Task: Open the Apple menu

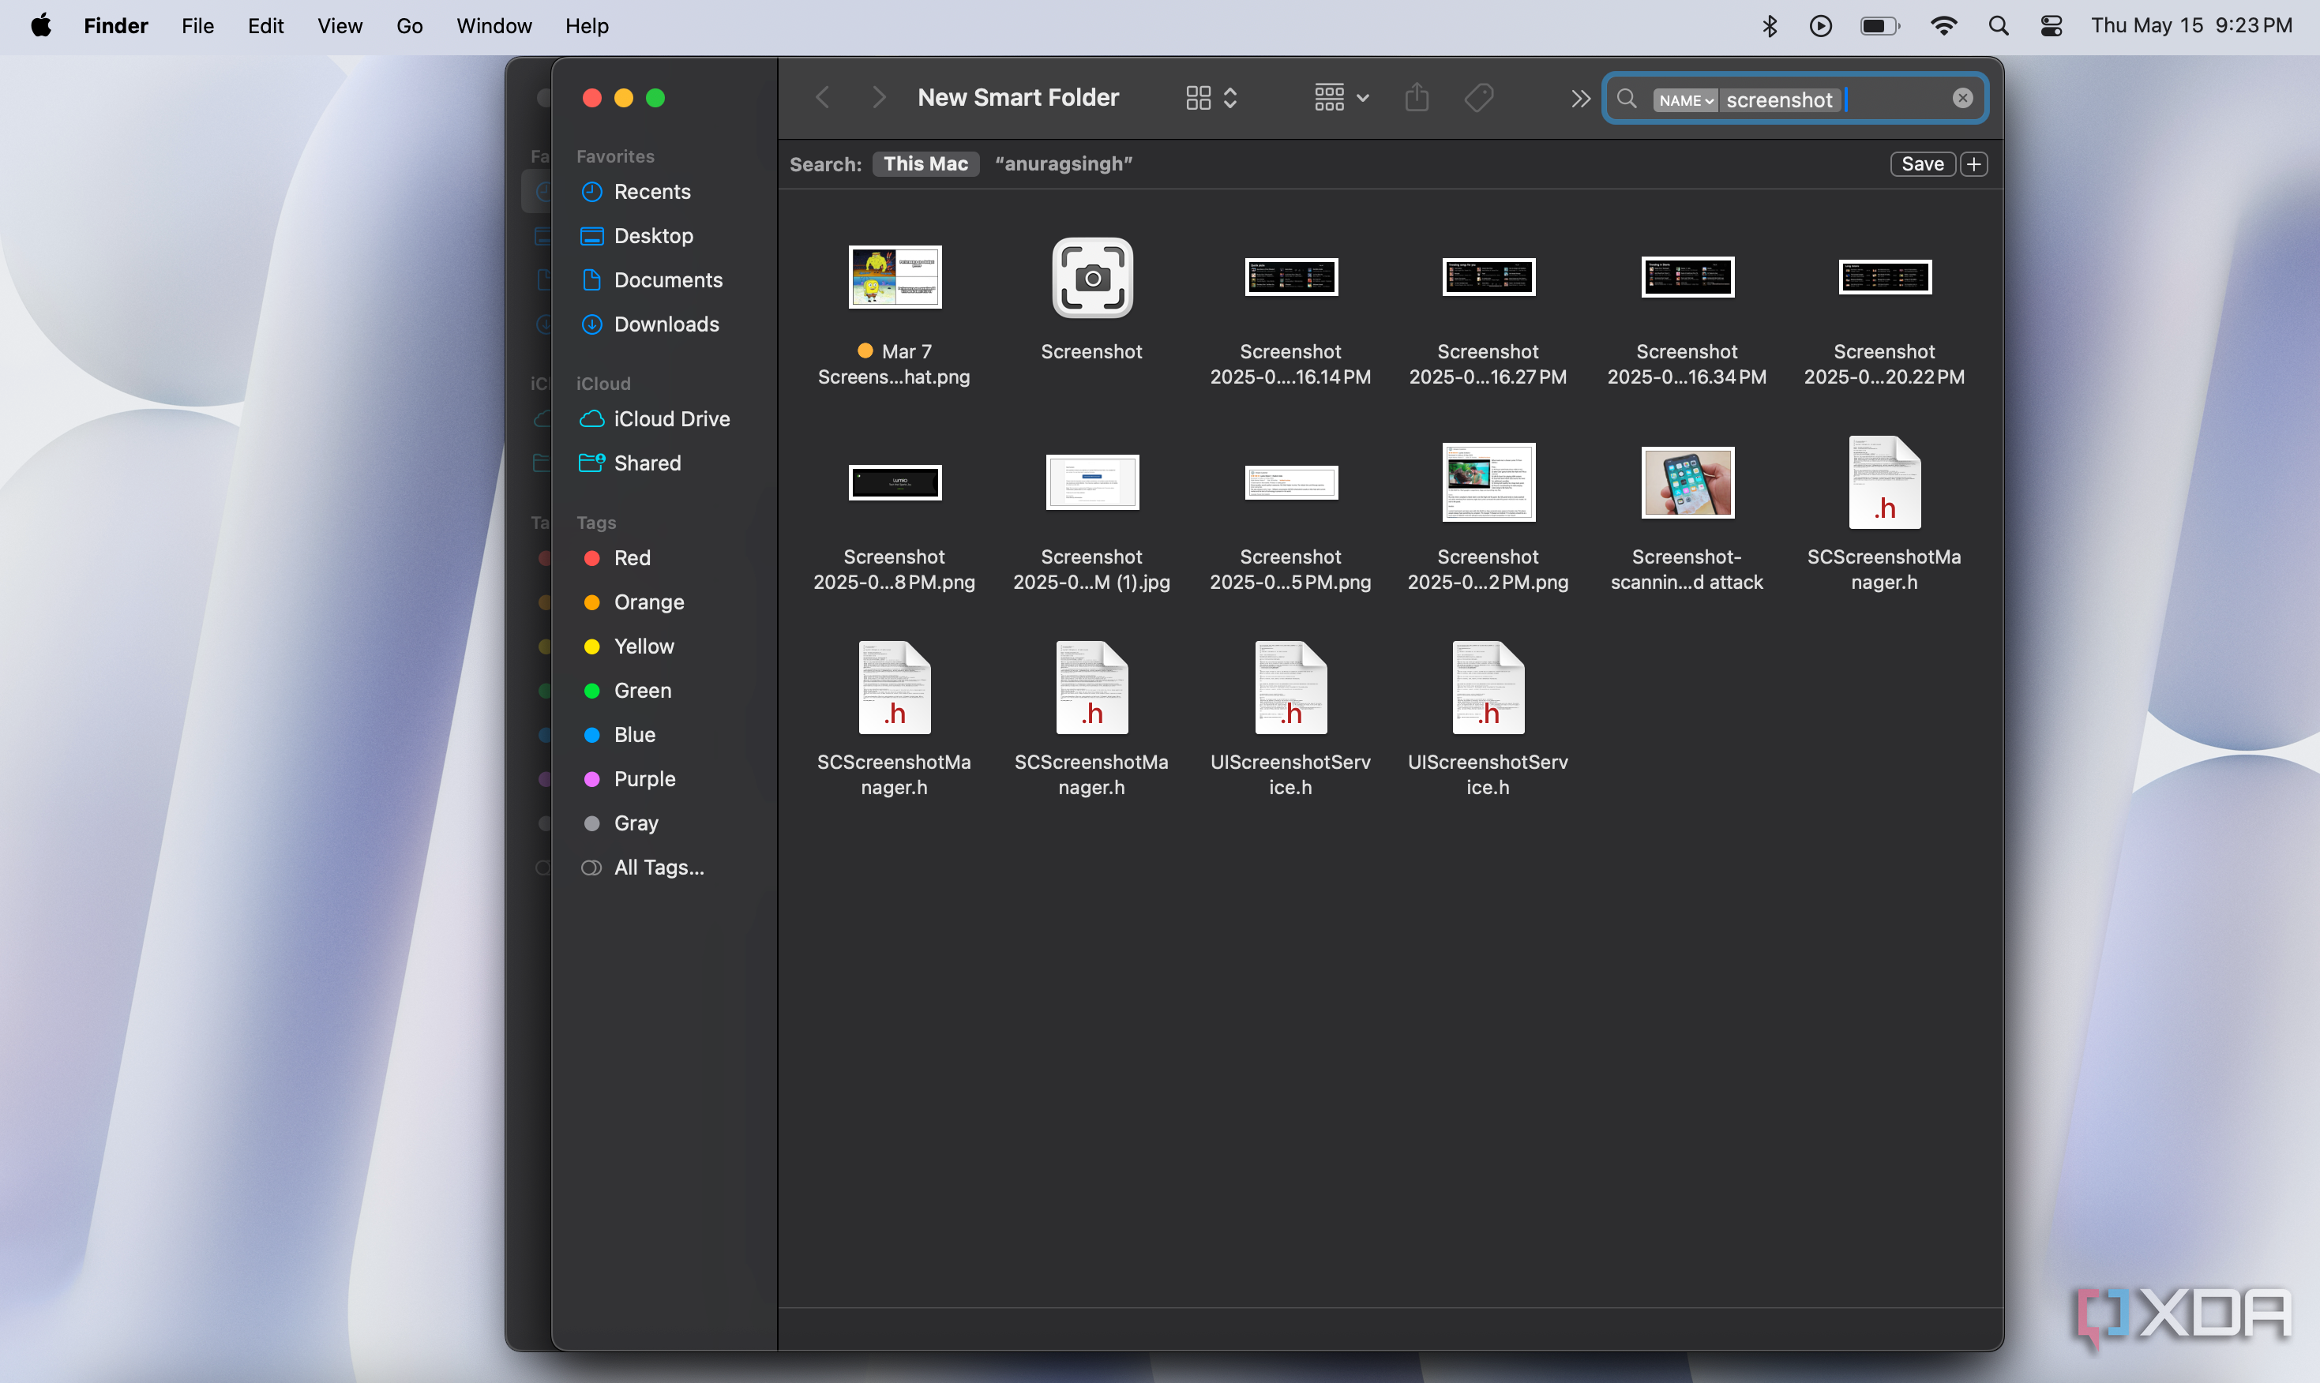Action: [x=41, y=25]
